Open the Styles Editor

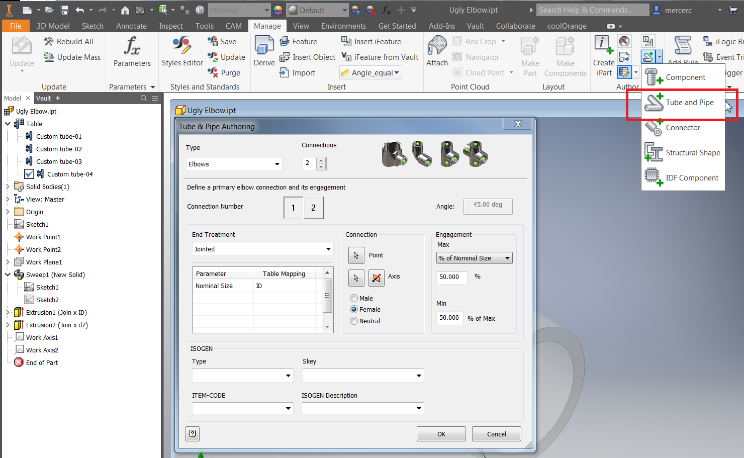pos(182,51)
